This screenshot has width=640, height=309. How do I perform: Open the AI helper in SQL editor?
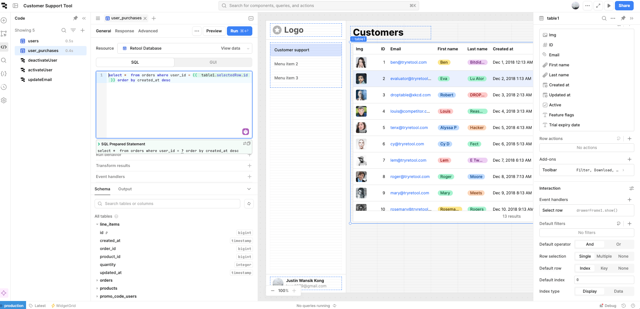point(246,132)
